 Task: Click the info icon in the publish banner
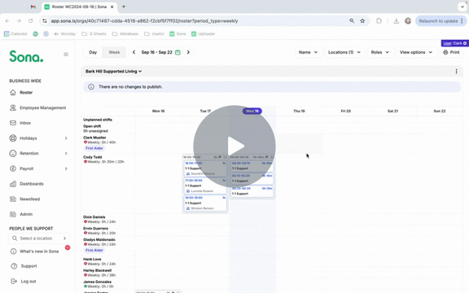pyautogui.click(x=91, y=87)
